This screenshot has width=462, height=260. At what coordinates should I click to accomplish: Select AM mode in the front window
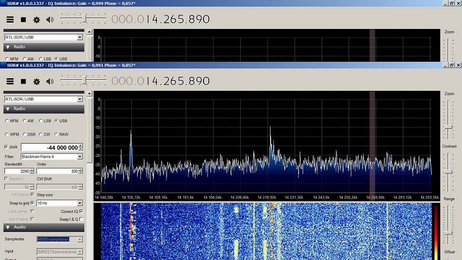tap(24, 121)
